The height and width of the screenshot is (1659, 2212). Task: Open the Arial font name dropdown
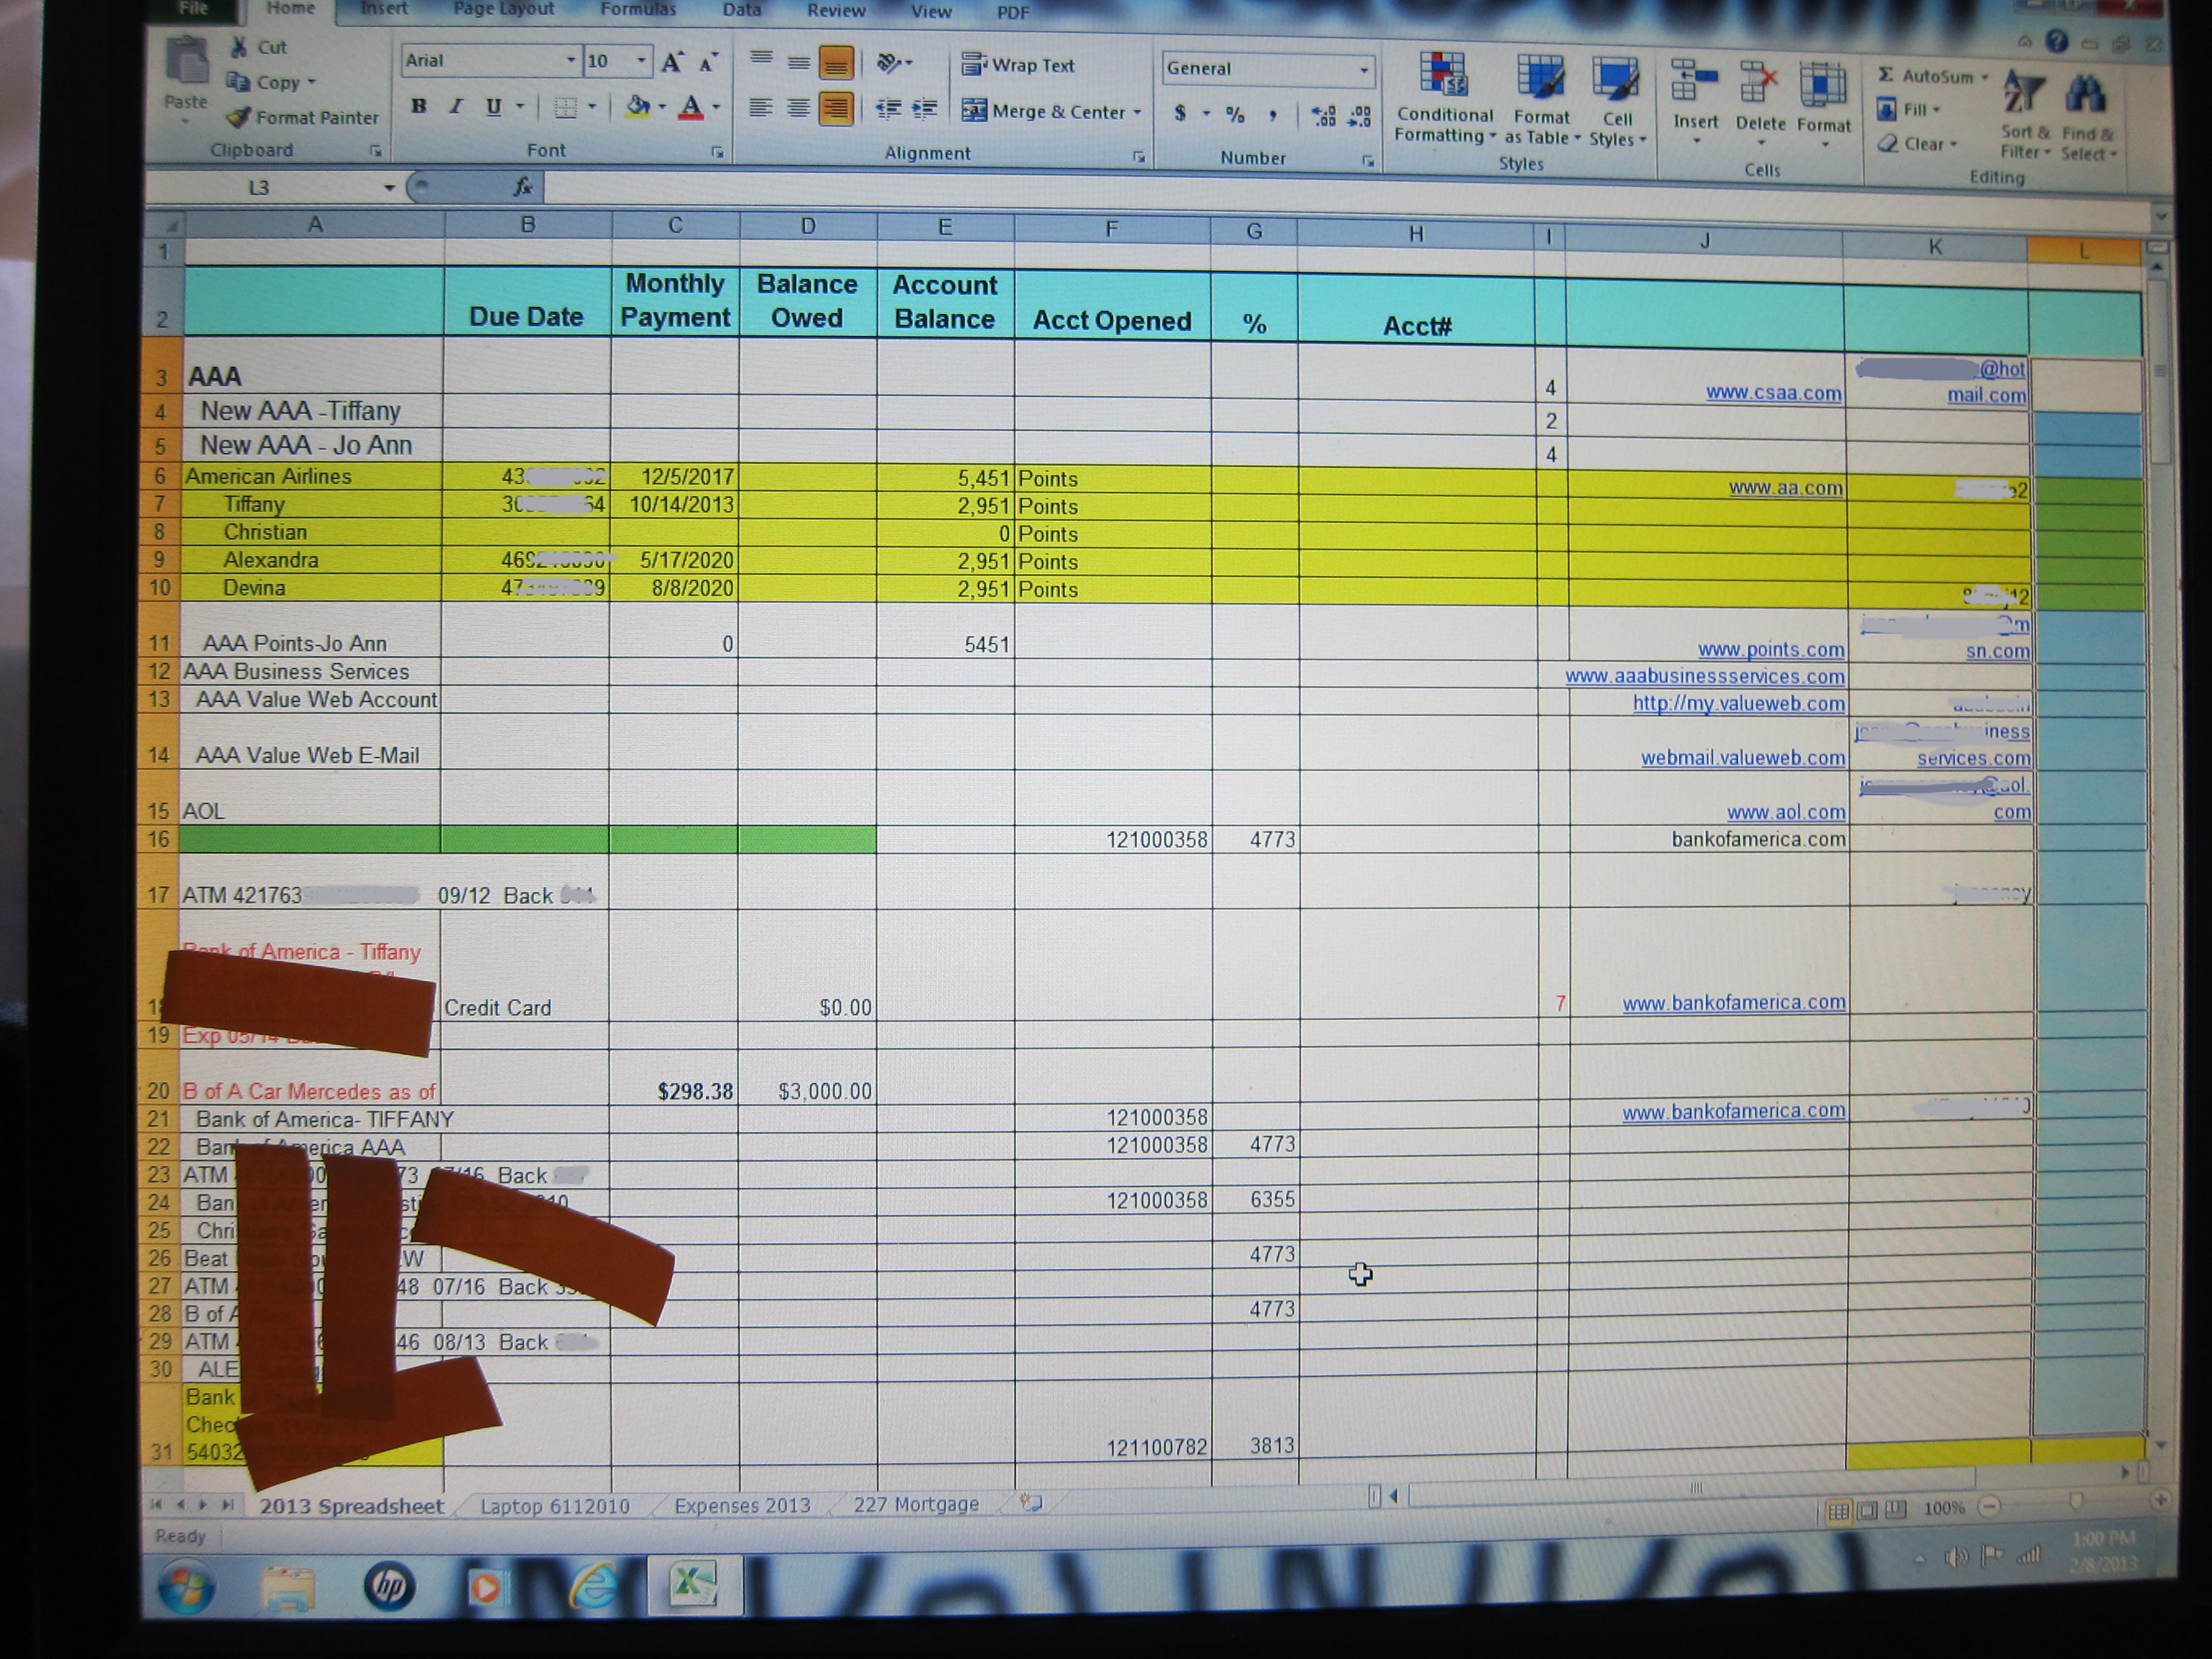click(571, 61)
